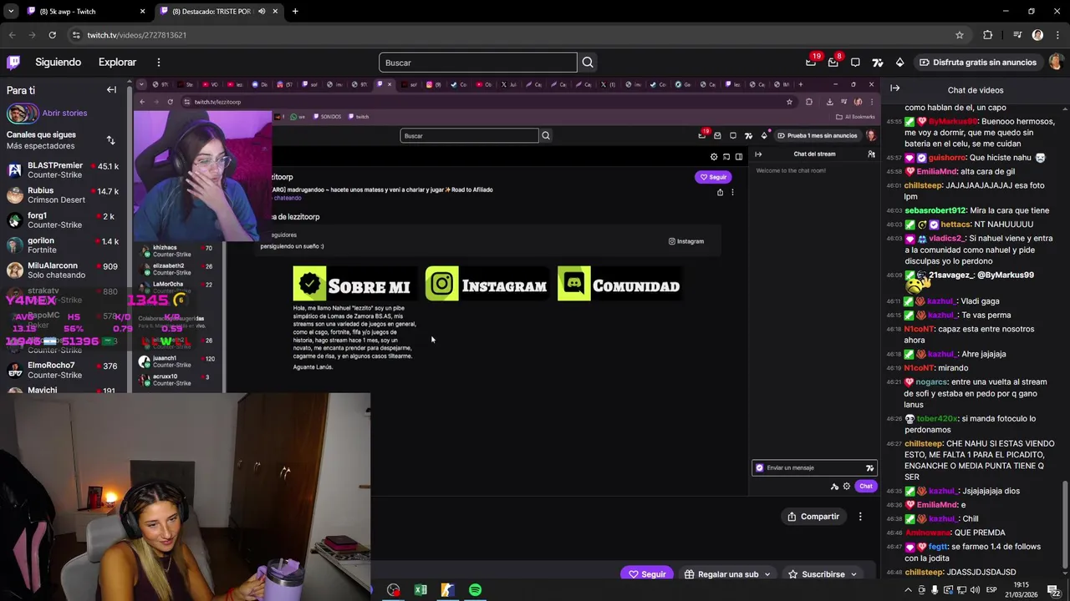Click username fegtt in chat
Image resolution: width=1070 pixels, height=601 pixels.
pyautogui.click(x=938, y=547)
